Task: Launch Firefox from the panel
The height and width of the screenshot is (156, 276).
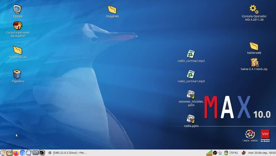Action: tap(16, 153)
